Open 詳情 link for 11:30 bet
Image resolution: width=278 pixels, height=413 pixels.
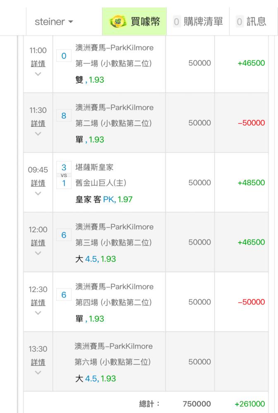tap(38, 123)
